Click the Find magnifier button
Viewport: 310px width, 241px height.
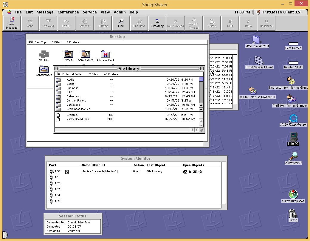[x=121, y=23]
